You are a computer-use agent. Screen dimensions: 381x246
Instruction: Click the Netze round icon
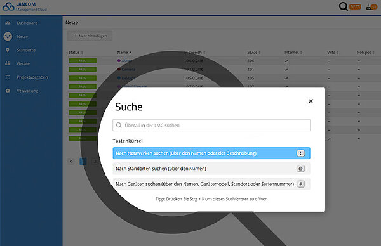(x=8, y=37)
